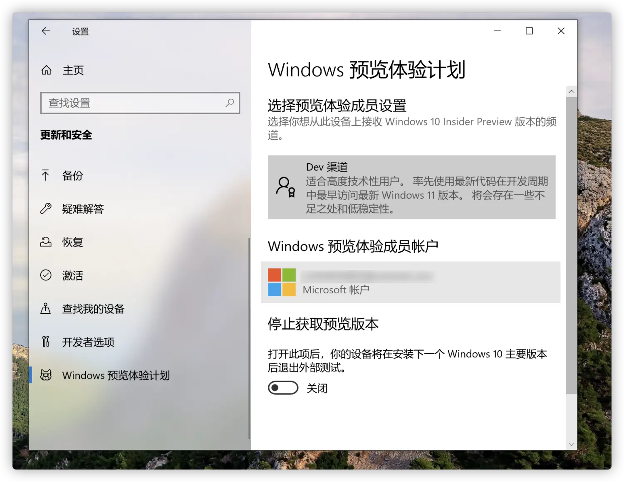This screenshot has width=624, height=482.
Task: Click the 选择预览体验成员设置 heading
Action: coord(337,106)
